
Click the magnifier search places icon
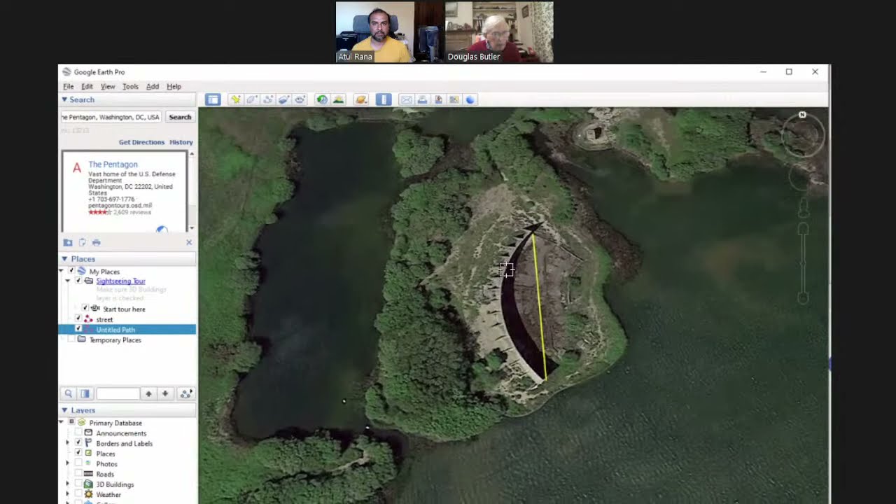tap(68, 393)
